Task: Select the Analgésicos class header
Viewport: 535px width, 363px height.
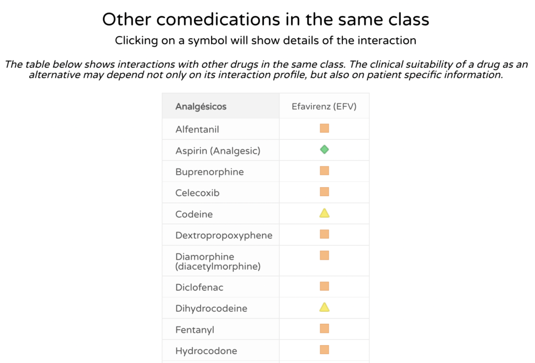Action: point(201,106)
